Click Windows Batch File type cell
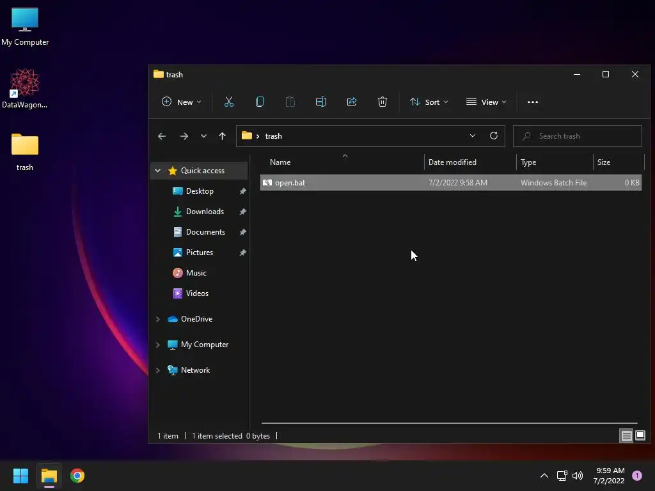655x491 pixels. coord(553,182)
